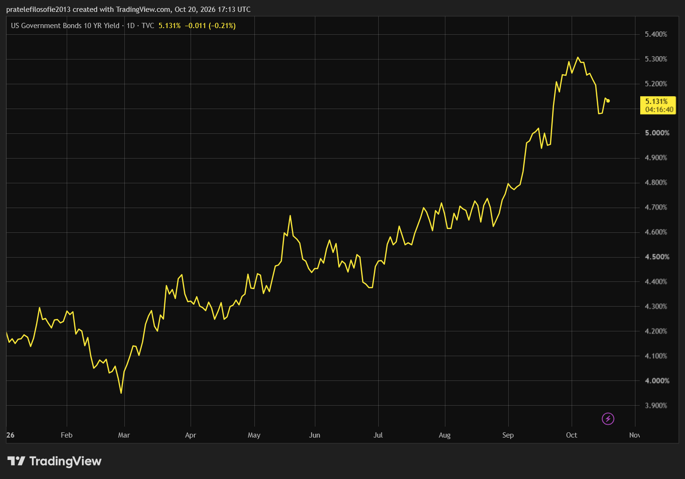Click the 4.900% price axis label
The height and width of the screenshot is (479, 685).
click(x=656, y=158)
